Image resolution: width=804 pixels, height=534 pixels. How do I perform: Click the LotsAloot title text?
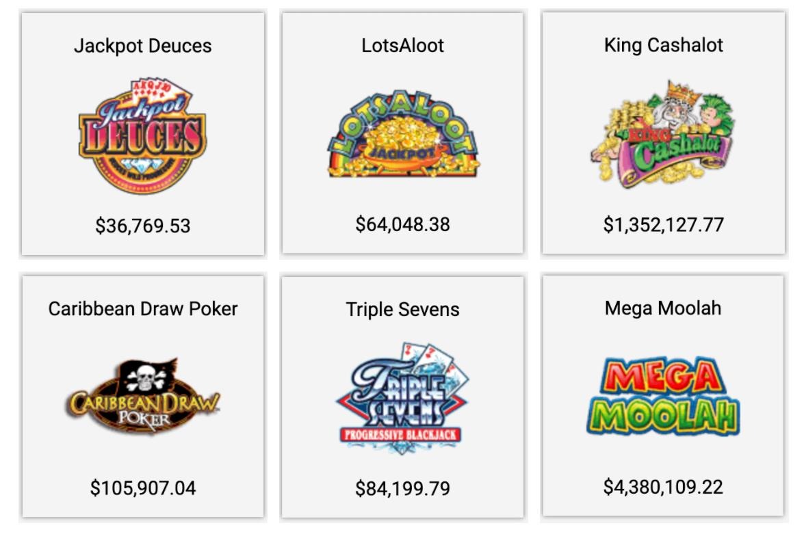pos(402,46)
